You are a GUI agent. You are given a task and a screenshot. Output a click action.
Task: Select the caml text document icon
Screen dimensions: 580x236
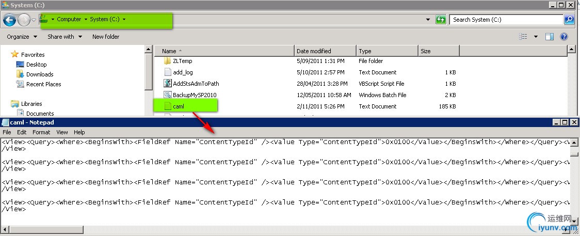tap(168, 106)
